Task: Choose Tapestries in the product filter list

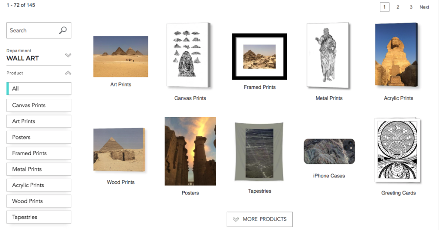Action: click(39, 217)
